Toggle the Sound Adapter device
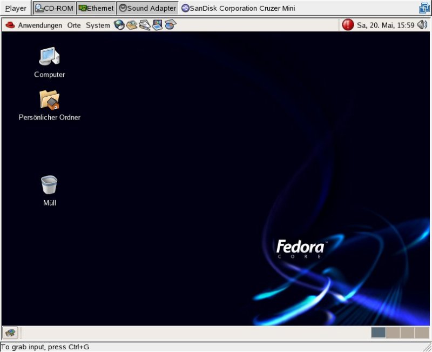The width and height of the screenshot is (432, 352). (147, 8)
